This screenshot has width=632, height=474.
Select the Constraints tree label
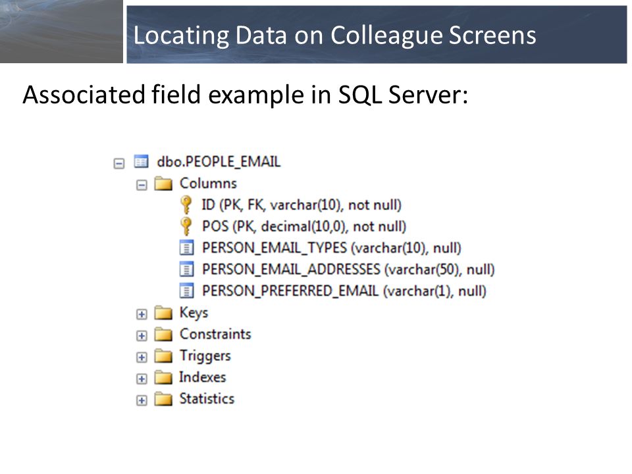[215, 334]
